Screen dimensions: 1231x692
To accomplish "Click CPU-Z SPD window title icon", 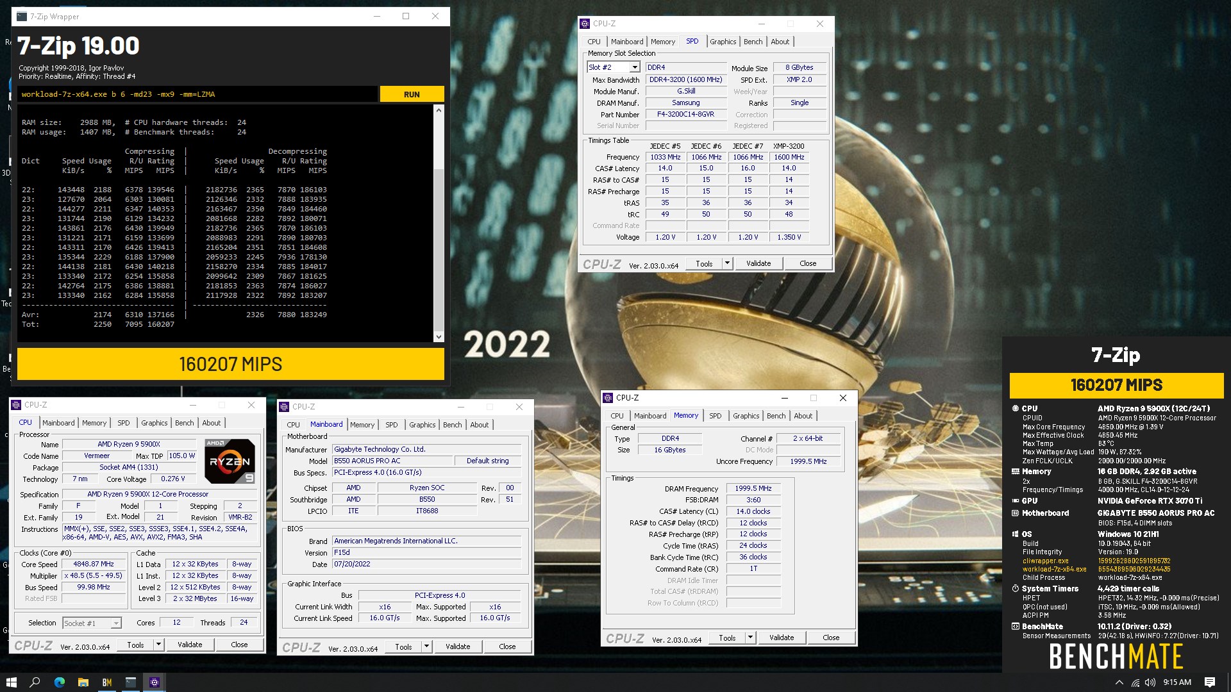I will [x=585, y=24].
